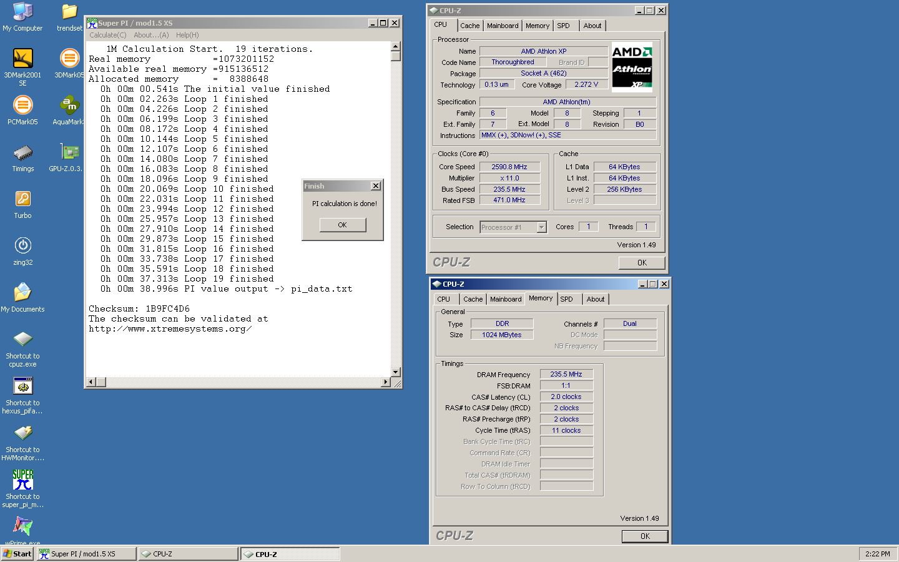Click Super PI horizontal scrollbar left arrow

pyautogui.click(x=91, y=382)
